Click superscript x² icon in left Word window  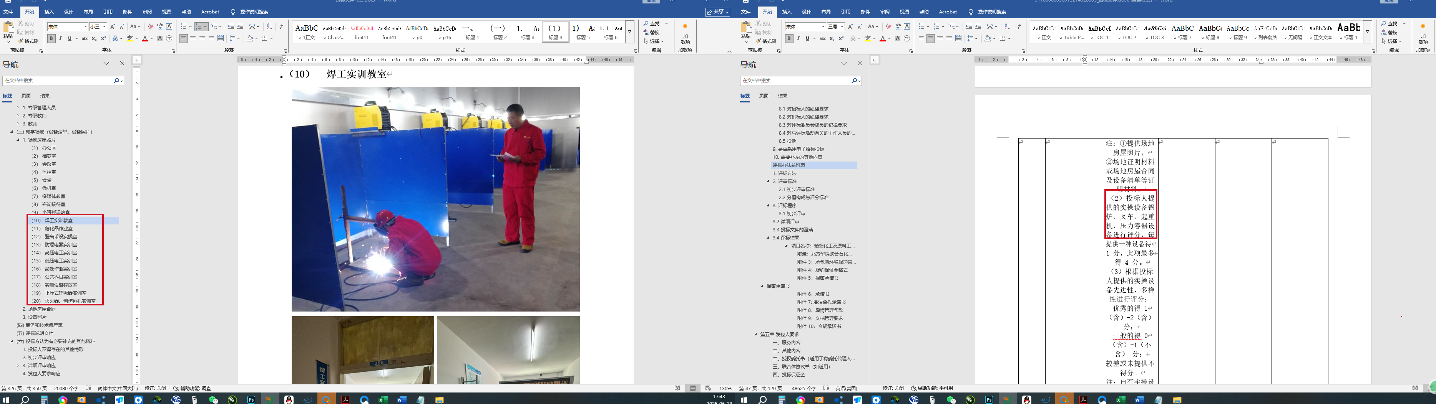(103, 38)
